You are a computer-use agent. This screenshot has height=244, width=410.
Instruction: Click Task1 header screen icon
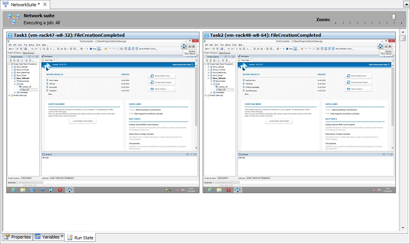click(10, 36)
